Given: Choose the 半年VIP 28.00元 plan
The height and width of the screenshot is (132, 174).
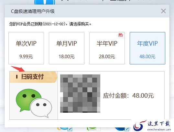Looking at the screenshot, I should [x=107, y=48].
